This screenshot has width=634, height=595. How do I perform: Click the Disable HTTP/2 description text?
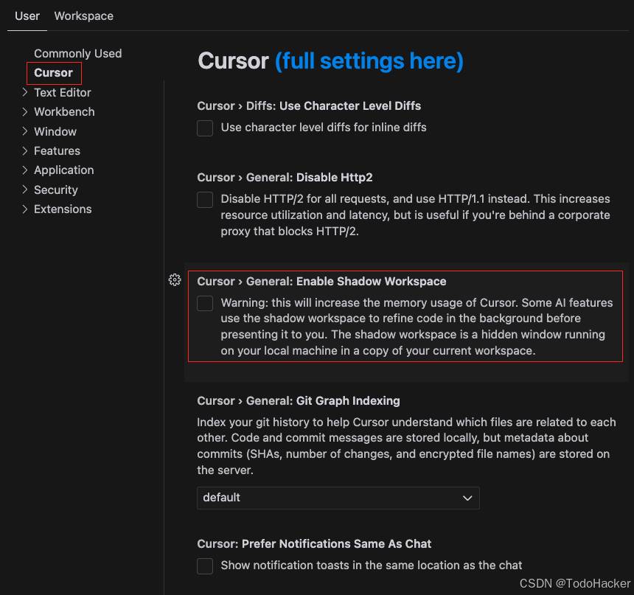[415, 215]
